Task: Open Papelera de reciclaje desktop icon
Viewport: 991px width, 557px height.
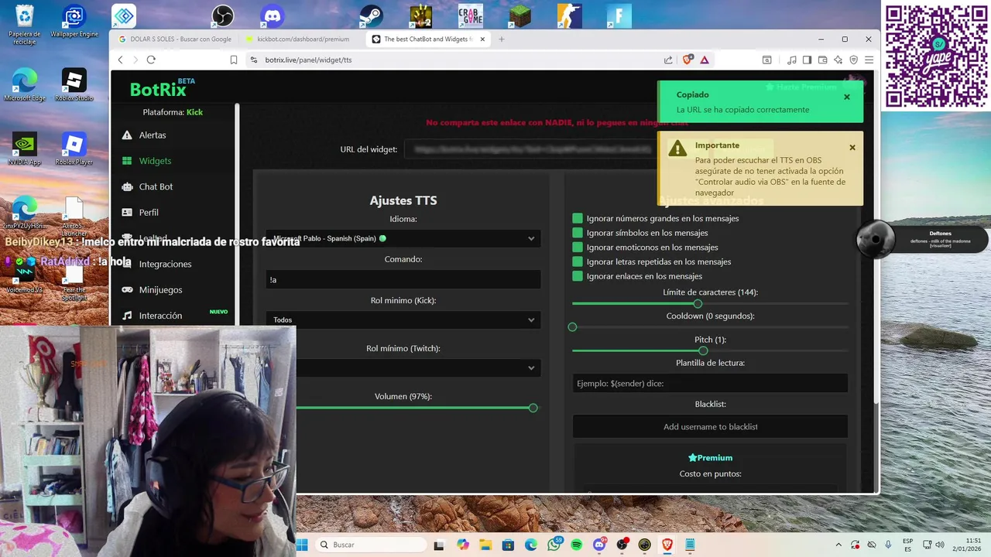Action: click(x=25, y=25)
